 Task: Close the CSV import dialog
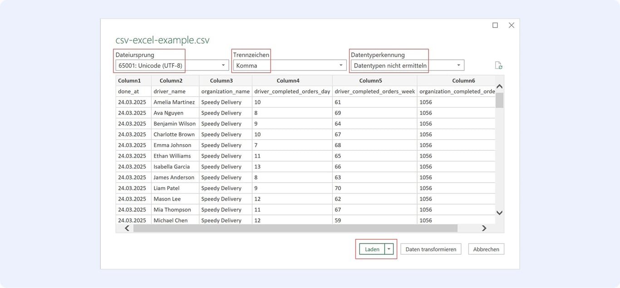tap(512, 25)
